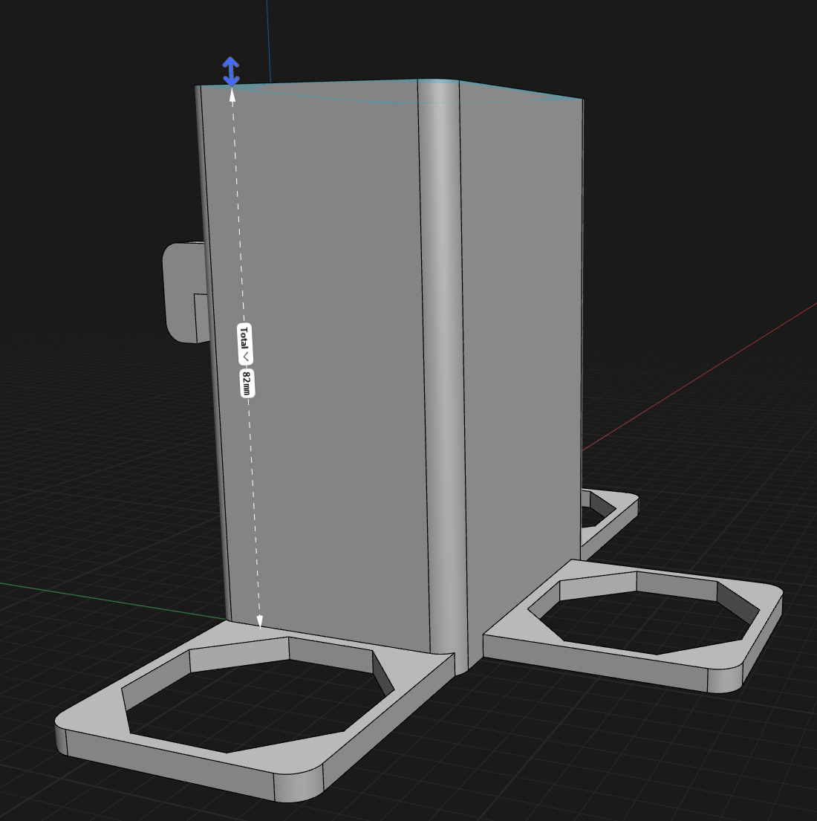Click the 82mm dimension value field
The width and height of the screenshot is (817, 821).
pos(247,383)
